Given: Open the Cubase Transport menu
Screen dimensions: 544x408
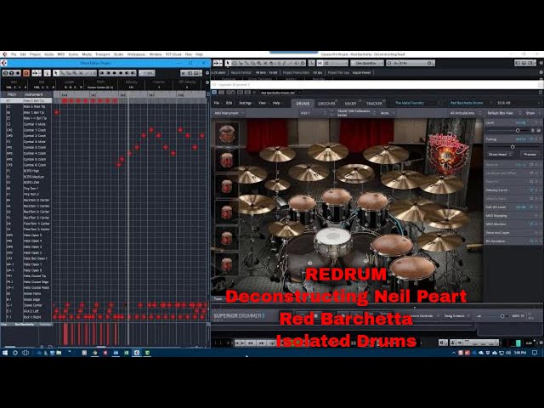Looking at the screenshot, I should click(x=102, y=54).
